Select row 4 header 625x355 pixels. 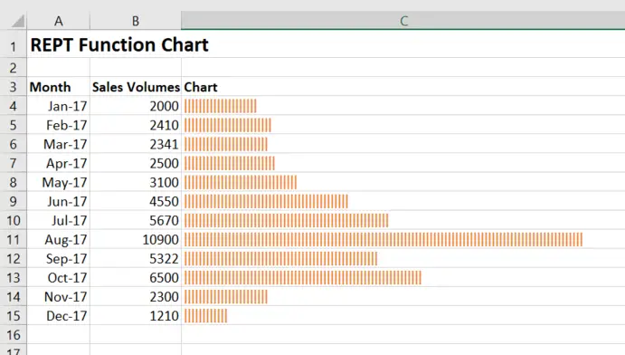(x=14, y=106)
